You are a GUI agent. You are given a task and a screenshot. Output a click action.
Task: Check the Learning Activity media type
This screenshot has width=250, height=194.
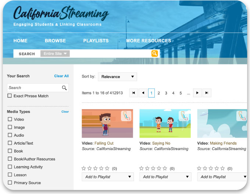(x=10, y=167)
